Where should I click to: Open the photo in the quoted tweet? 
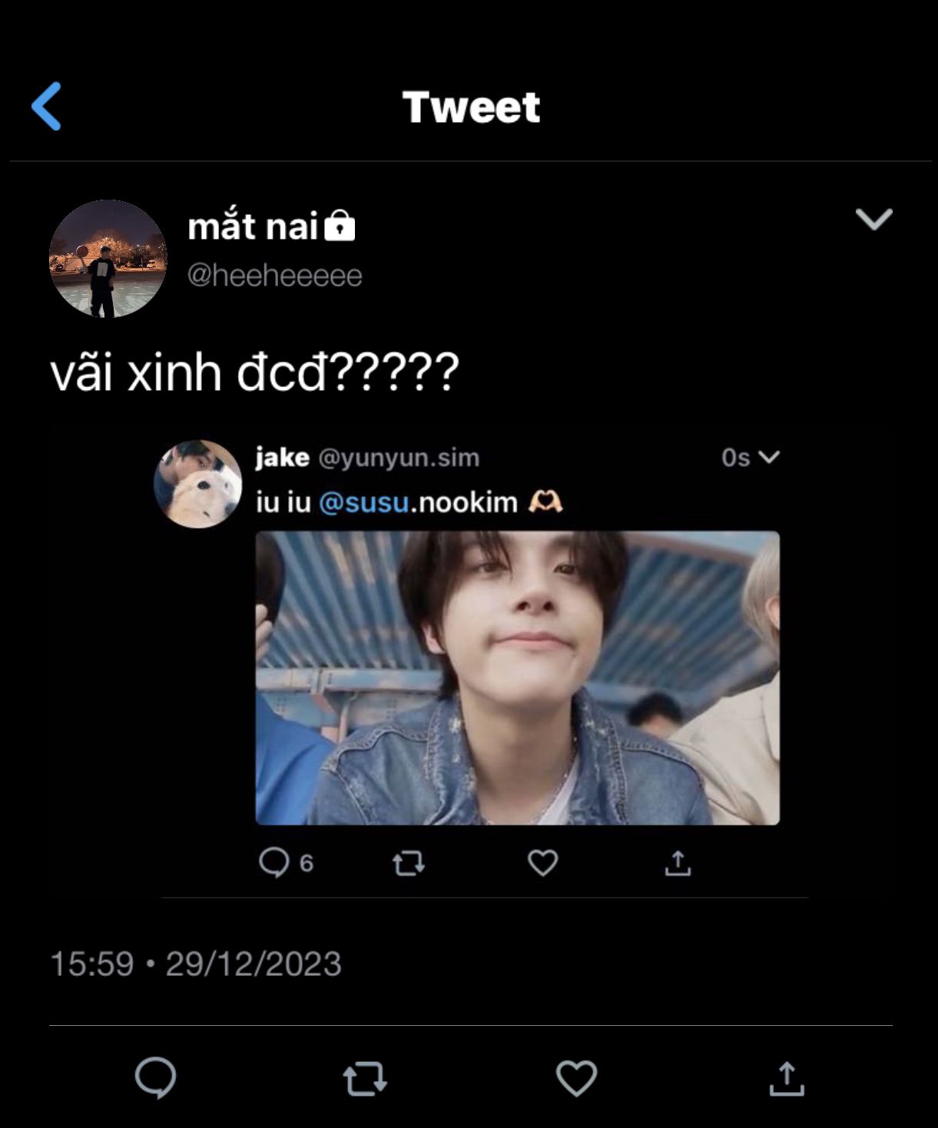click(x=517, y=677)
